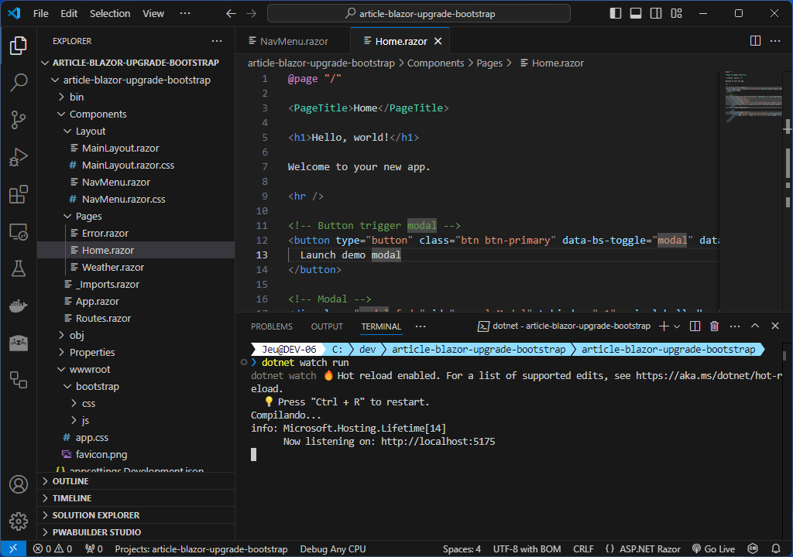Open the Selection menu

(x=110, y=14)
